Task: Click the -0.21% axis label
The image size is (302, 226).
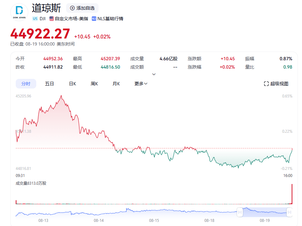Action: pos(286,169)
